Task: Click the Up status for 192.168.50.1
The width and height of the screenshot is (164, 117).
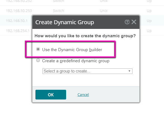Action: pyautogui.click(x=149, y=21)
